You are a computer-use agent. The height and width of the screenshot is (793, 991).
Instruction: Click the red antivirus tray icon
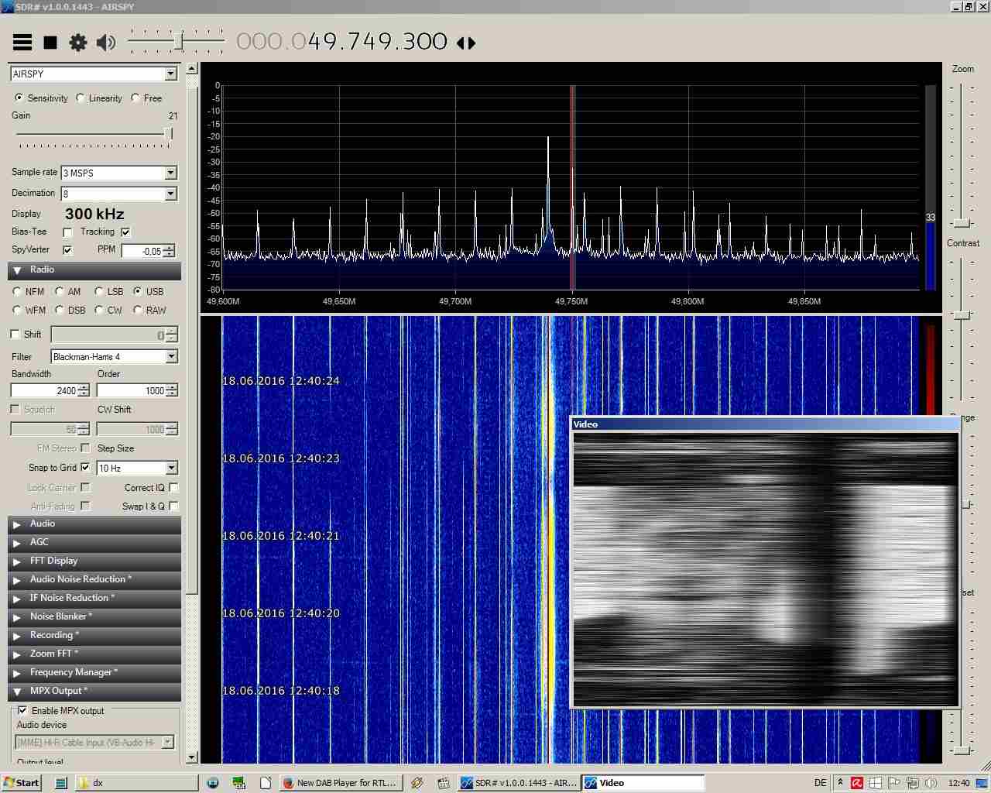pyautogui.click(x=857, y=783)
